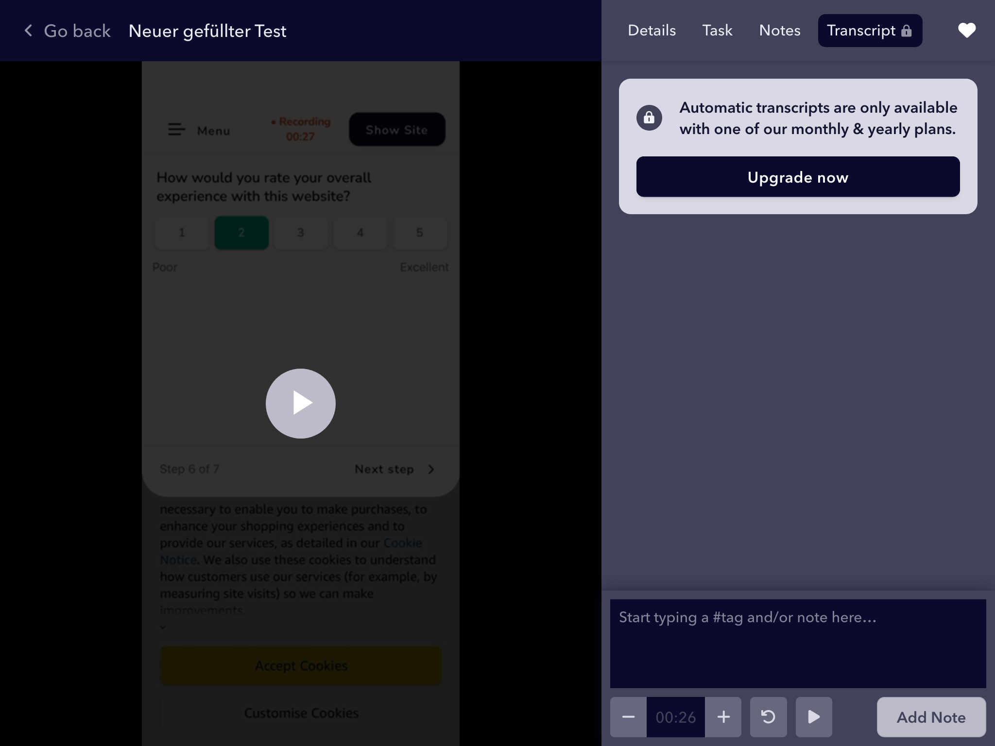
Task: Click the Go back chevron arrow
Action: [x=29, y=31]
